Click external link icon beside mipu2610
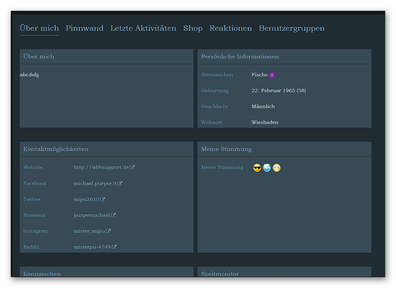Image resolution: width=396 pixels, height=288 pixels. pos(103,199)
